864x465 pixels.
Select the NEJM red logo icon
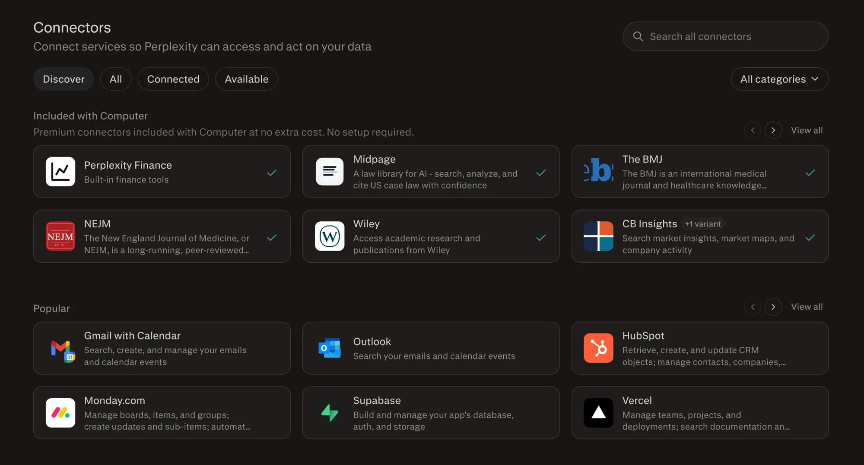(60, 236)
